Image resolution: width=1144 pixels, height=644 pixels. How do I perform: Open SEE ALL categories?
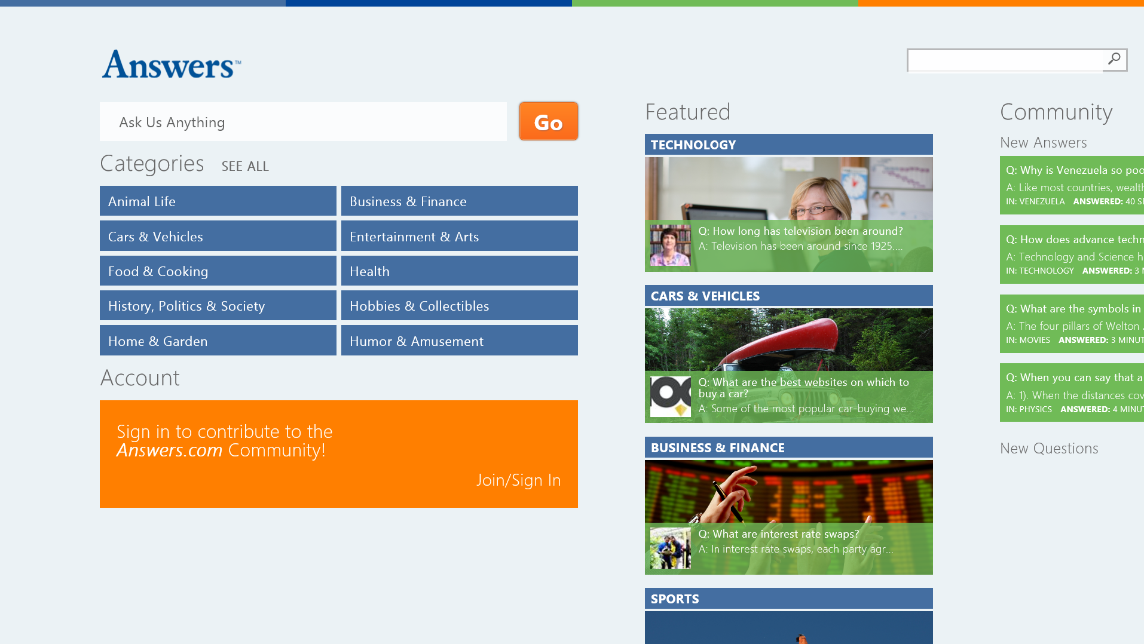[x=245, y=166]
